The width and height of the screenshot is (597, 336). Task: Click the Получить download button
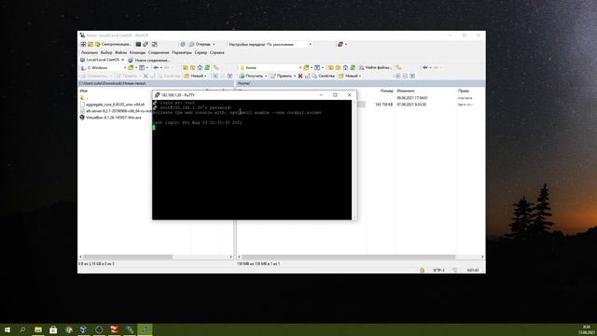pyautogui.click(x=251, y=76)
